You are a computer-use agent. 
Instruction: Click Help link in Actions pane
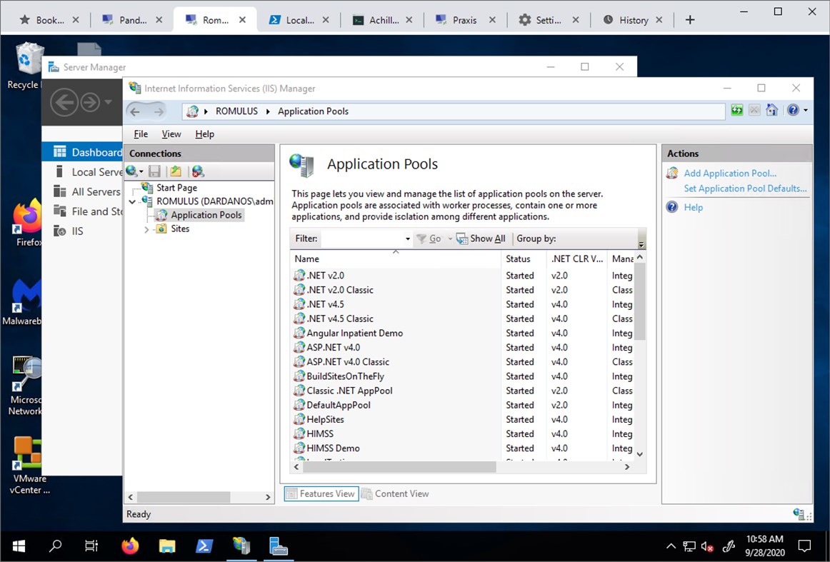tap(693, 207)
